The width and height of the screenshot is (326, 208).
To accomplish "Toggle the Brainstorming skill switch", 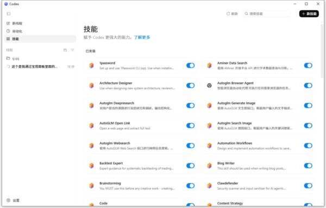I will pos(191,186).
